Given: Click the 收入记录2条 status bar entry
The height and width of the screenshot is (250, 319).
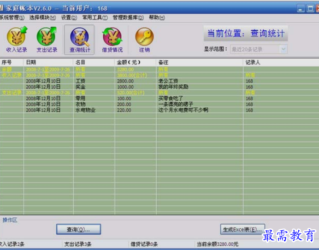Looking at the screenshot, I should tap(12, 244).
